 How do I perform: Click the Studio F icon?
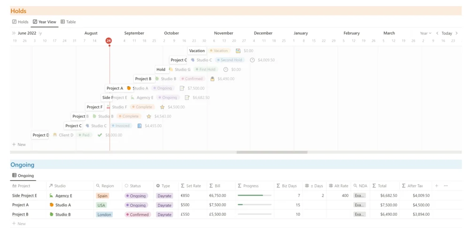pyautogui.click(x=108, y=107)
